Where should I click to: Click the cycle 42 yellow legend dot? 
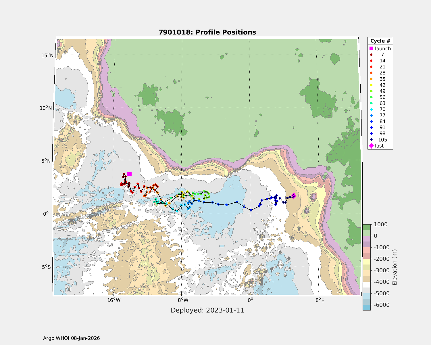[371, 85]
